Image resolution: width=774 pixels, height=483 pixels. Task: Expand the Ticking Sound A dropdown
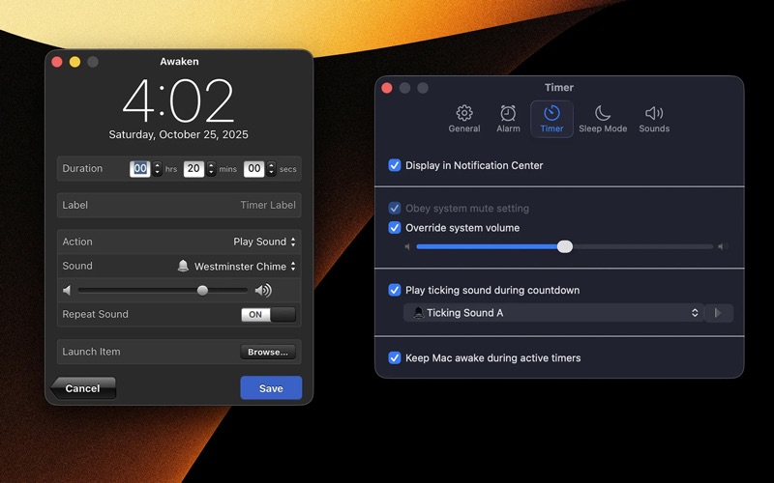pyautogui.click(x=552, y=313)
